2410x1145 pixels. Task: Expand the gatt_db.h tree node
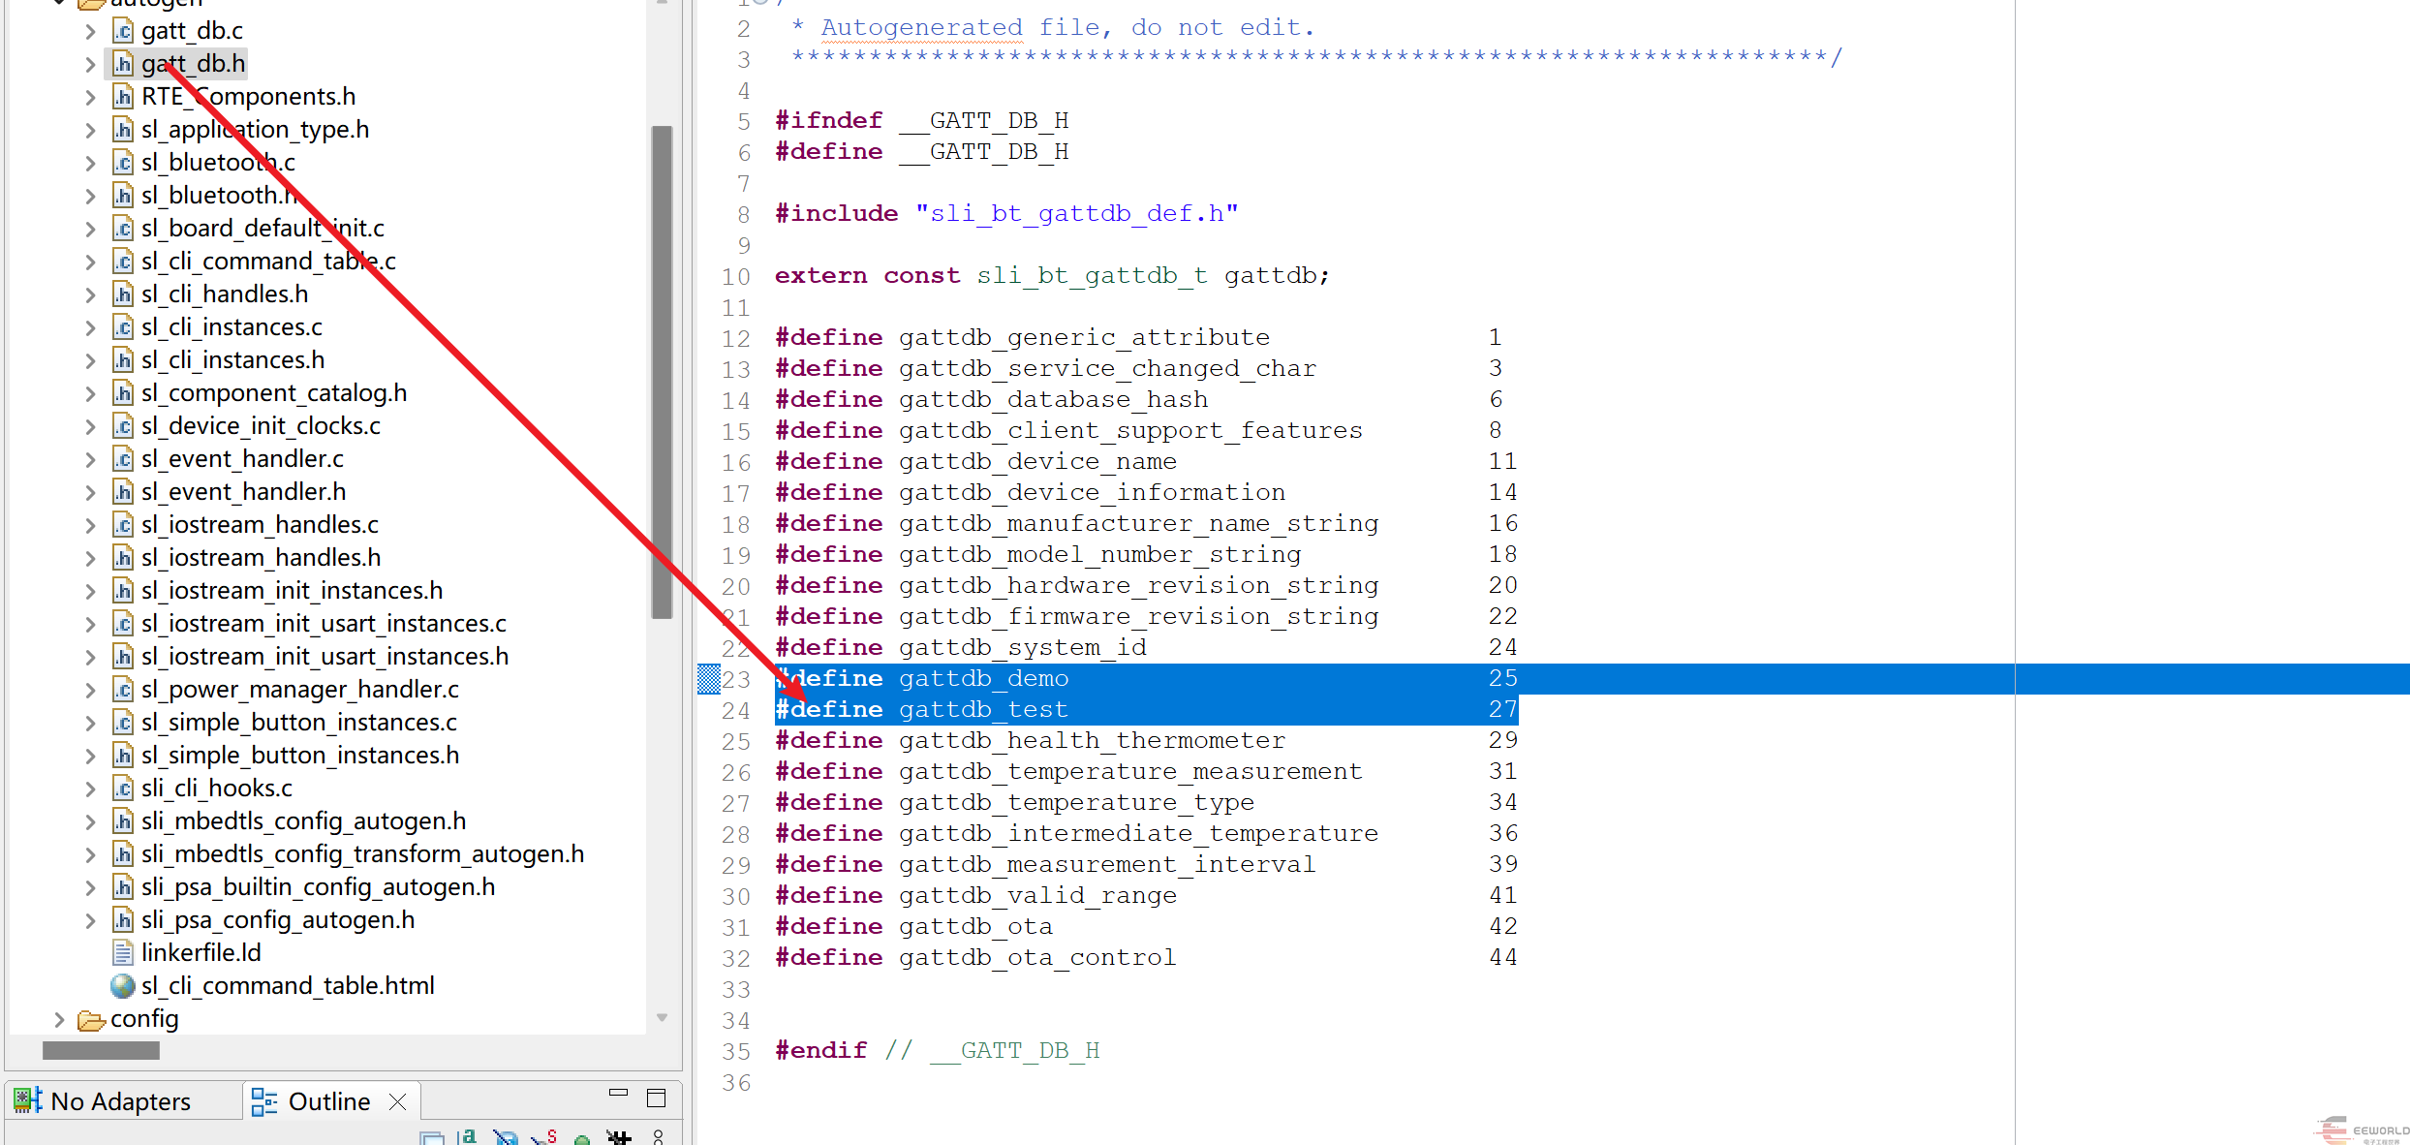click(x=90, y=65)
